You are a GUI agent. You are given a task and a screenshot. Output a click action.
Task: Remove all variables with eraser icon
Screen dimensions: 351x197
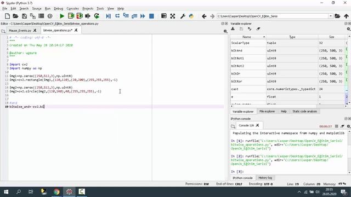click(258, 28)
